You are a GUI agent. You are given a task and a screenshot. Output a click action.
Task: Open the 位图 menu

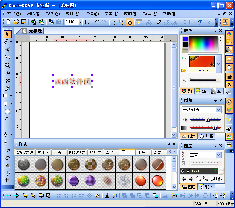[130, 14]
